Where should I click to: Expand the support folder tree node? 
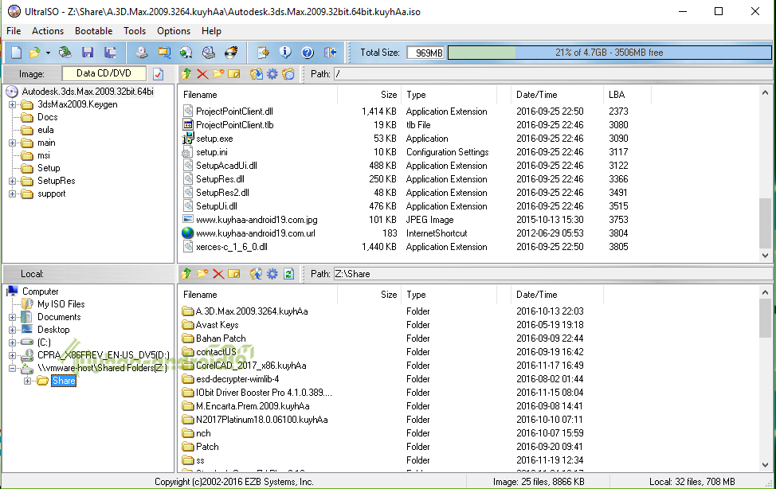point(13,194)
